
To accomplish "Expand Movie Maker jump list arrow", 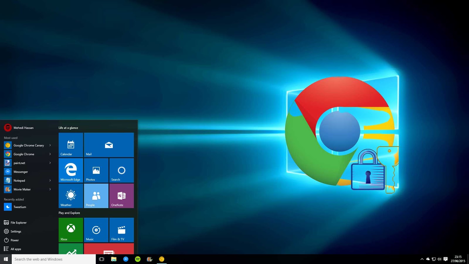I will [x=50, y=189].
